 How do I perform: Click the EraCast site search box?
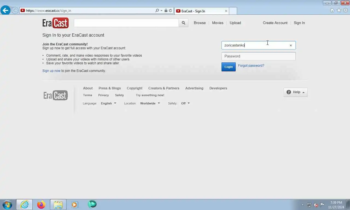coord(126,23)
